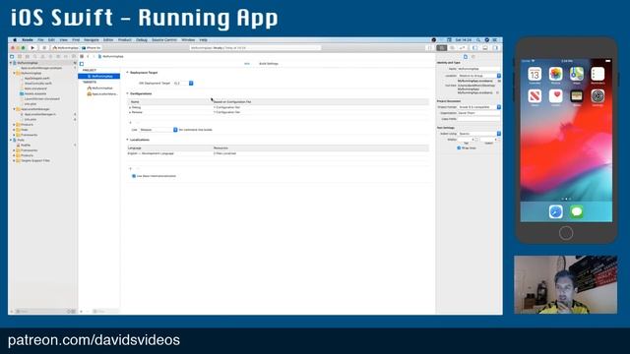The image size is (630, 354).
Task: Open the File menu
Action: pos(40,40)
